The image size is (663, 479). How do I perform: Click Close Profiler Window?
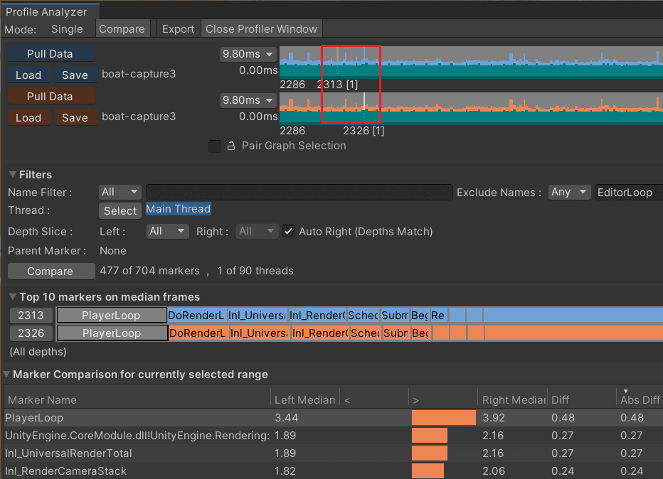[x=262, y=28]
